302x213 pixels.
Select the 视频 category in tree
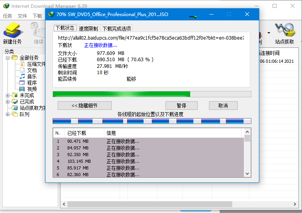32,89
